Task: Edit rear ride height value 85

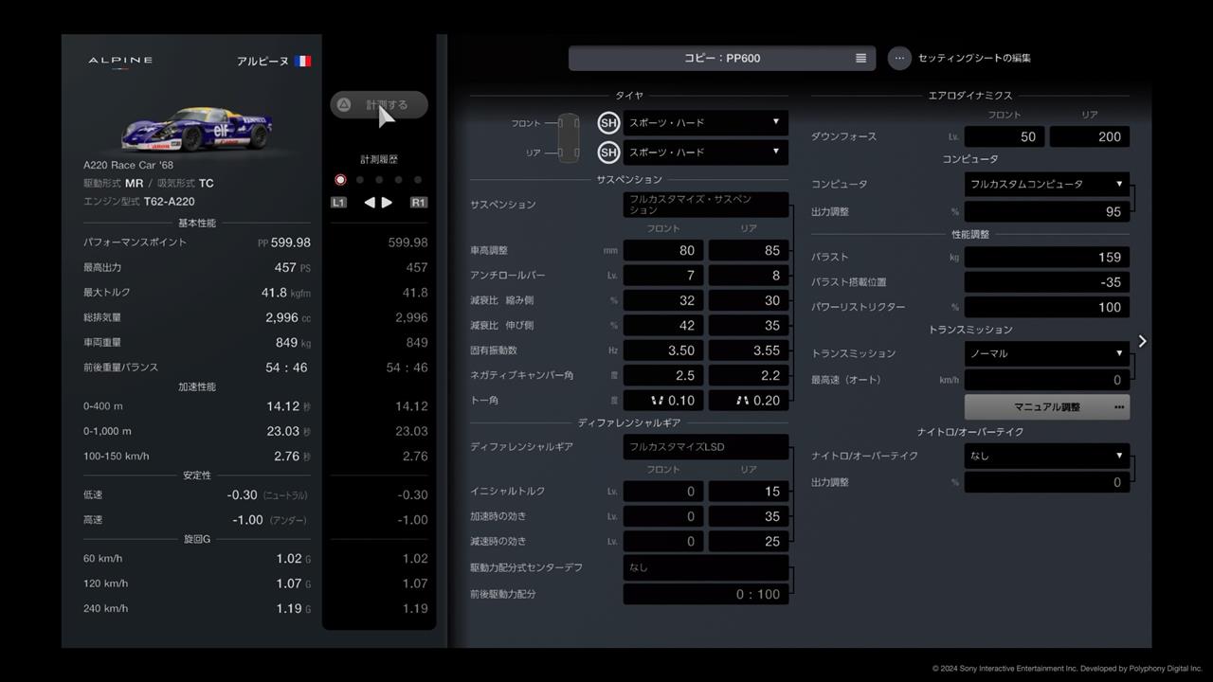Action: tap(749, 251)
